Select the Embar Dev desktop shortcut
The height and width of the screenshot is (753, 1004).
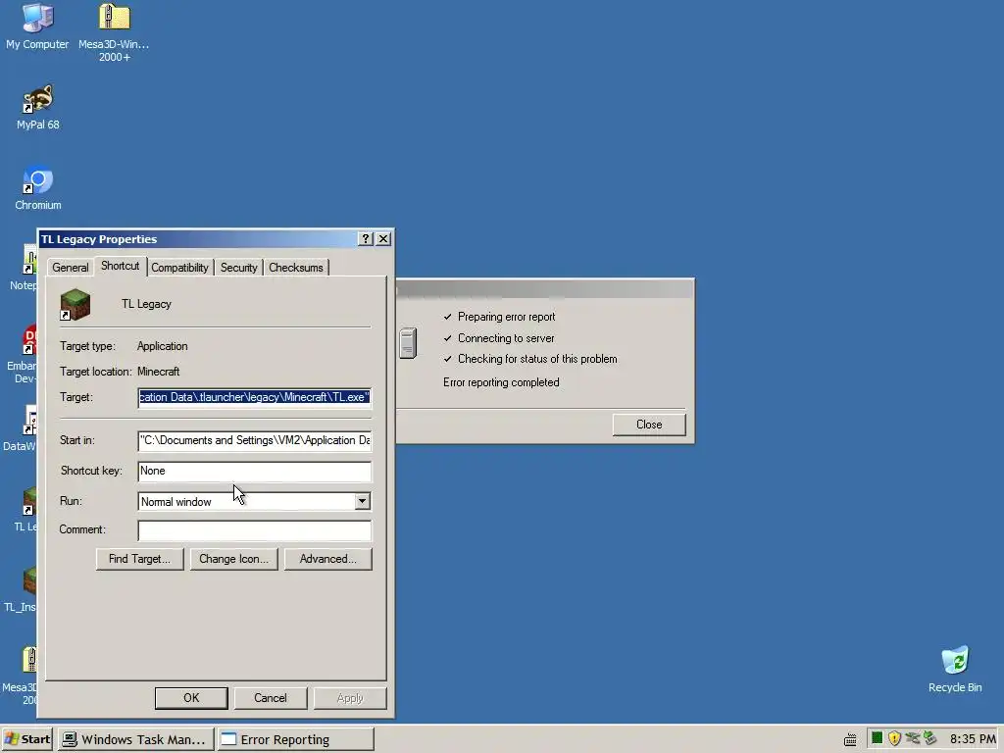[22, 353]
